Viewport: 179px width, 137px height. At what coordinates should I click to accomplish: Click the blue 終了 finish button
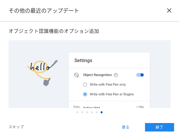coord(160,127)
